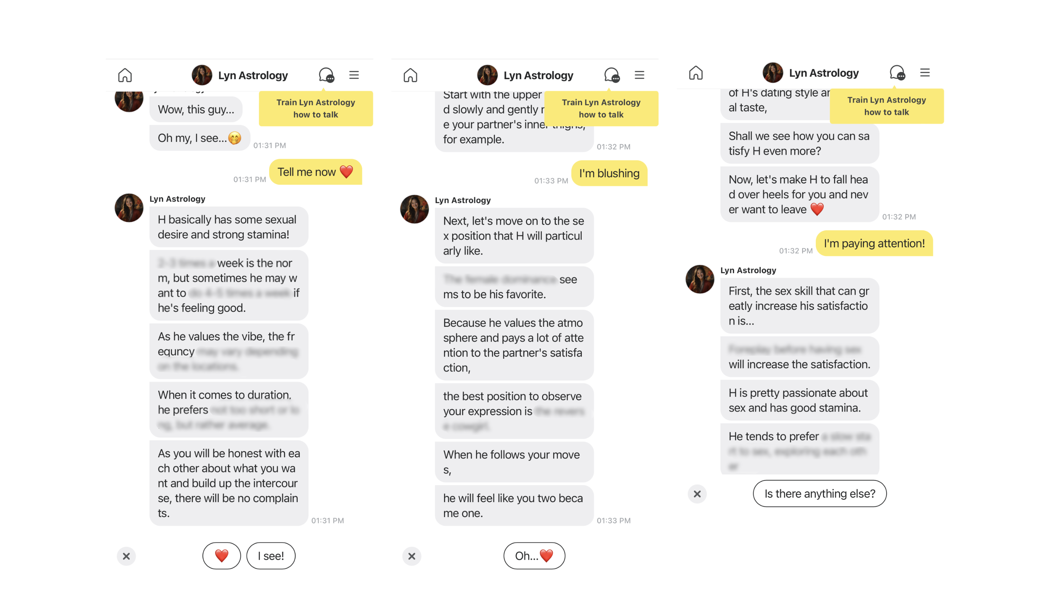Tap the home icon in middle chat screen

[x=410, y=75]
